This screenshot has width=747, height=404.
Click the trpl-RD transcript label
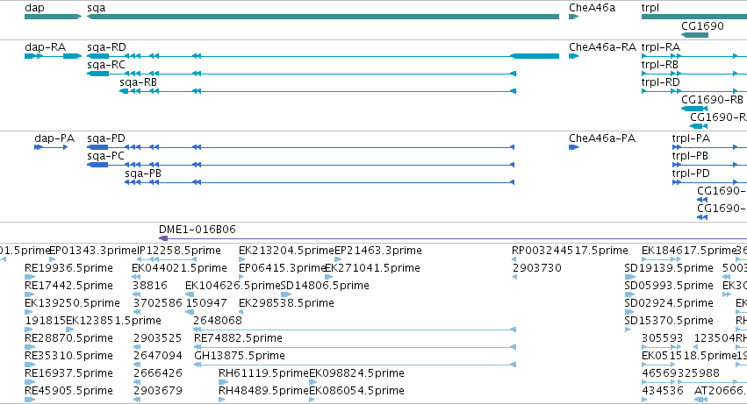tap(660, 82)
